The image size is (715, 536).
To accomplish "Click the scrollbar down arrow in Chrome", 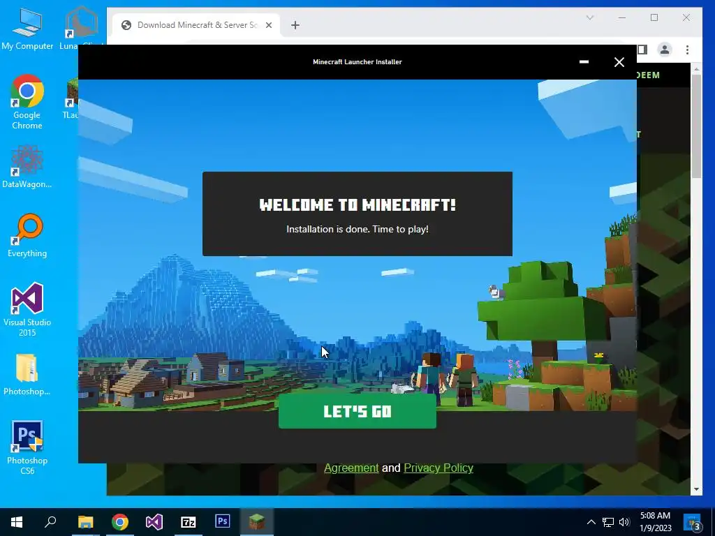I will [696, 489].
